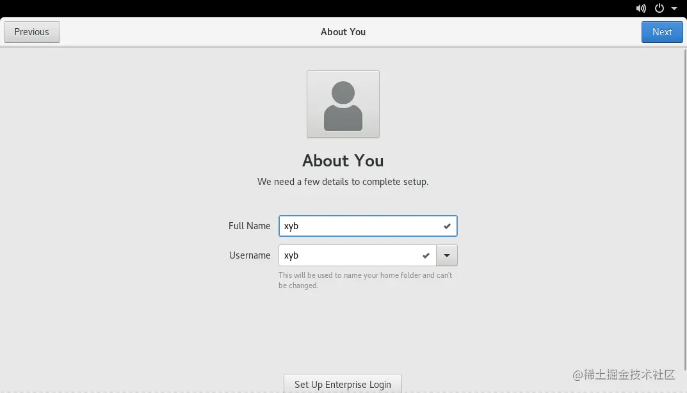Click the checkmark icon in Username field
687x393 pixels.
coord(426,255)
